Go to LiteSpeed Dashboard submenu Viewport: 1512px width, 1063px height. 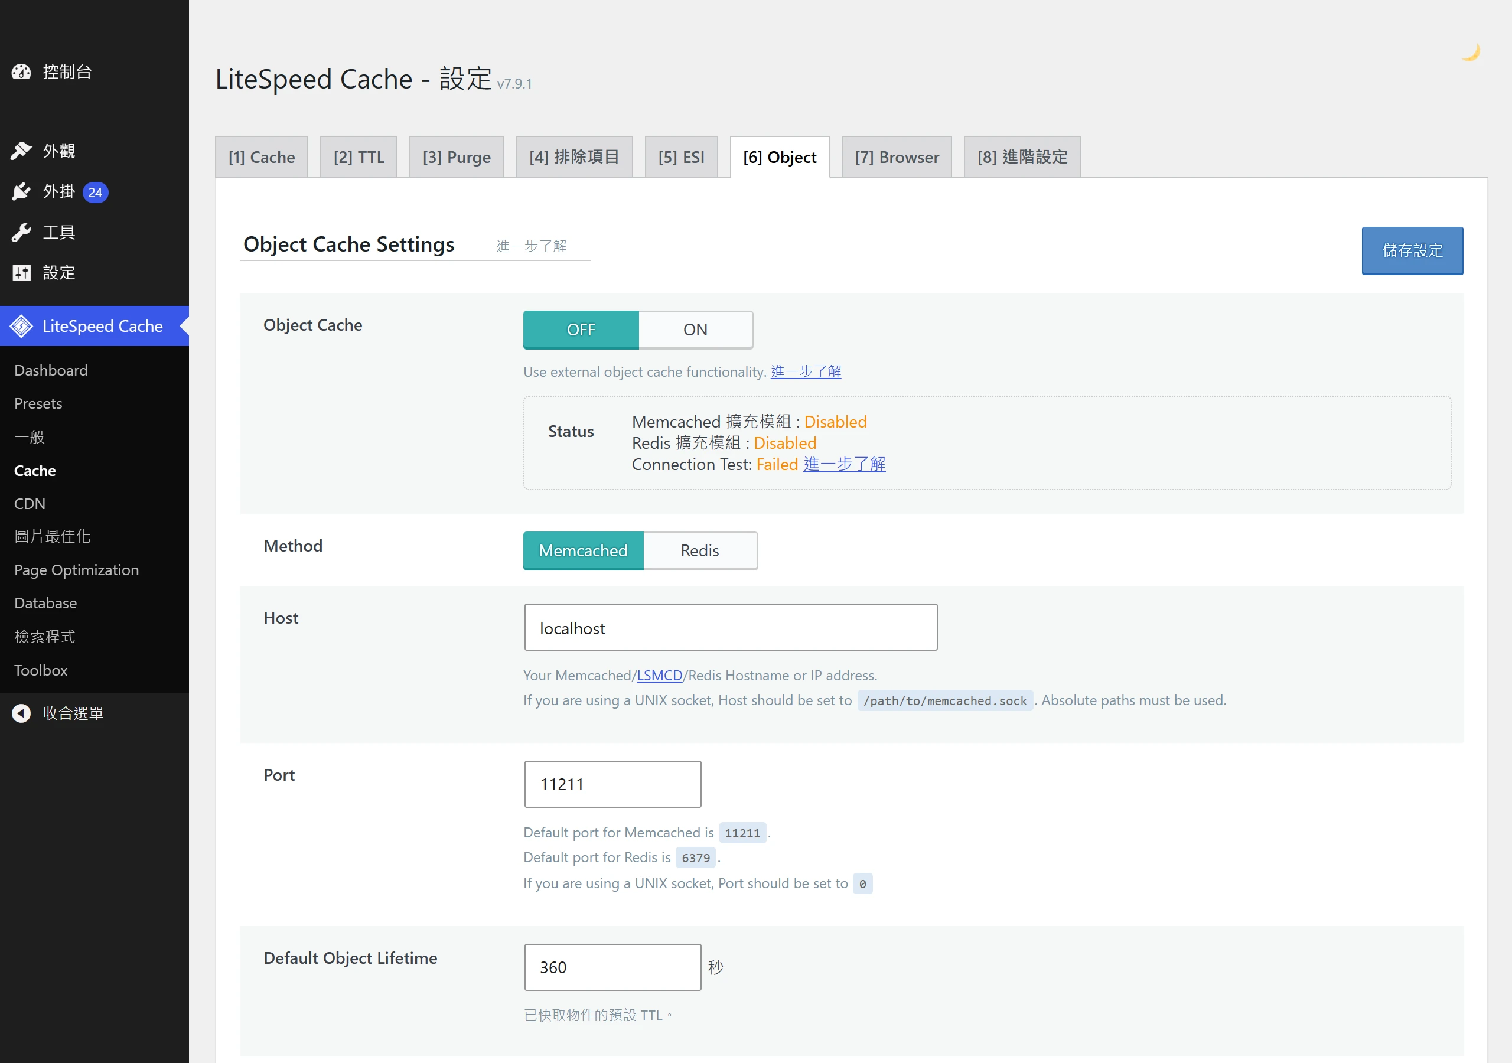click(51, 371)
